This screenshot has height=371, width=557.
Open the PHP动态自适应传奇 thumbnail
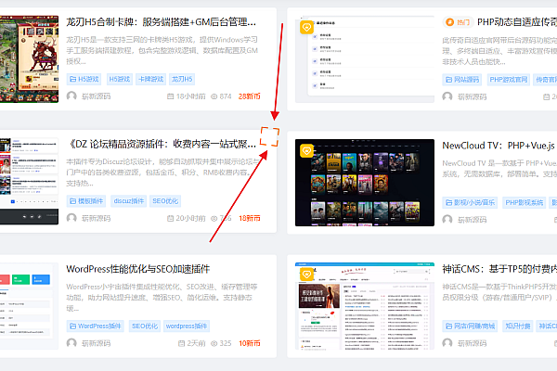(x=365, y=59)
